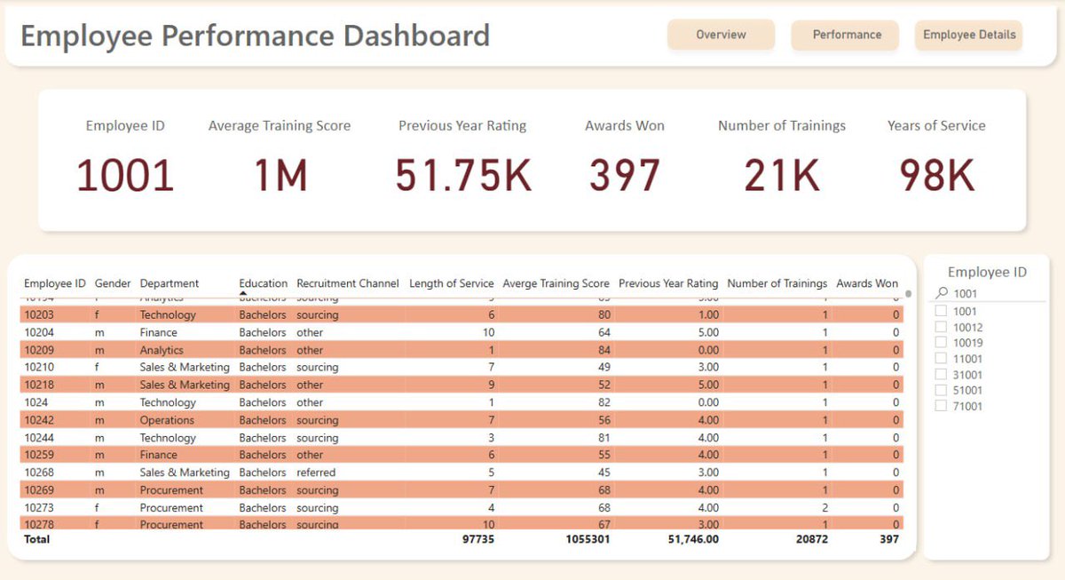Select the Awards Won KPI card
1065x580 pixels.
pyautogui.click(x=624, y=160)
